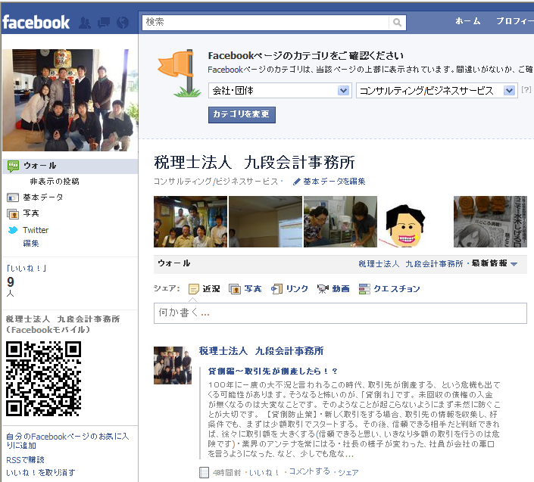Image resolution: width=534 pixels, height=482 pixels.
Task: Go to ホーム in top navigation
Action: (x=468, y=21)
